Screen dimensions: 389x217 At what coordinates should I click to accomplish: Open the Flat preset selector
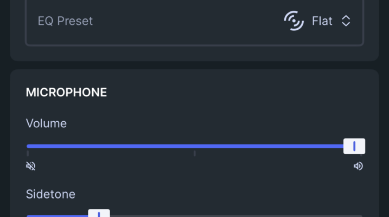pyautogui.click(x=322, y=21)
